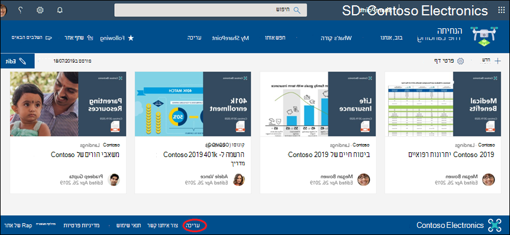The width and height of the screenshot is (510, 235).
Task: Click the פורסם ב 18/07/2019 published date
Action: (x=73, y=61)
